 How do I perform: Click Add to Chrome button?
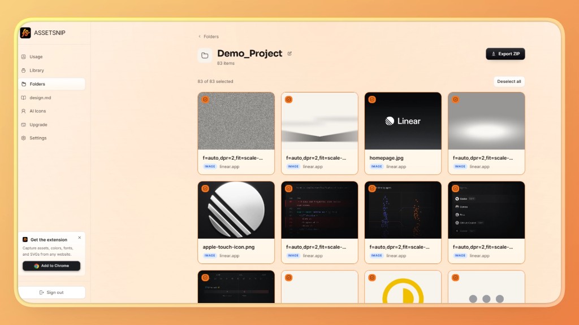coord(51,266)
